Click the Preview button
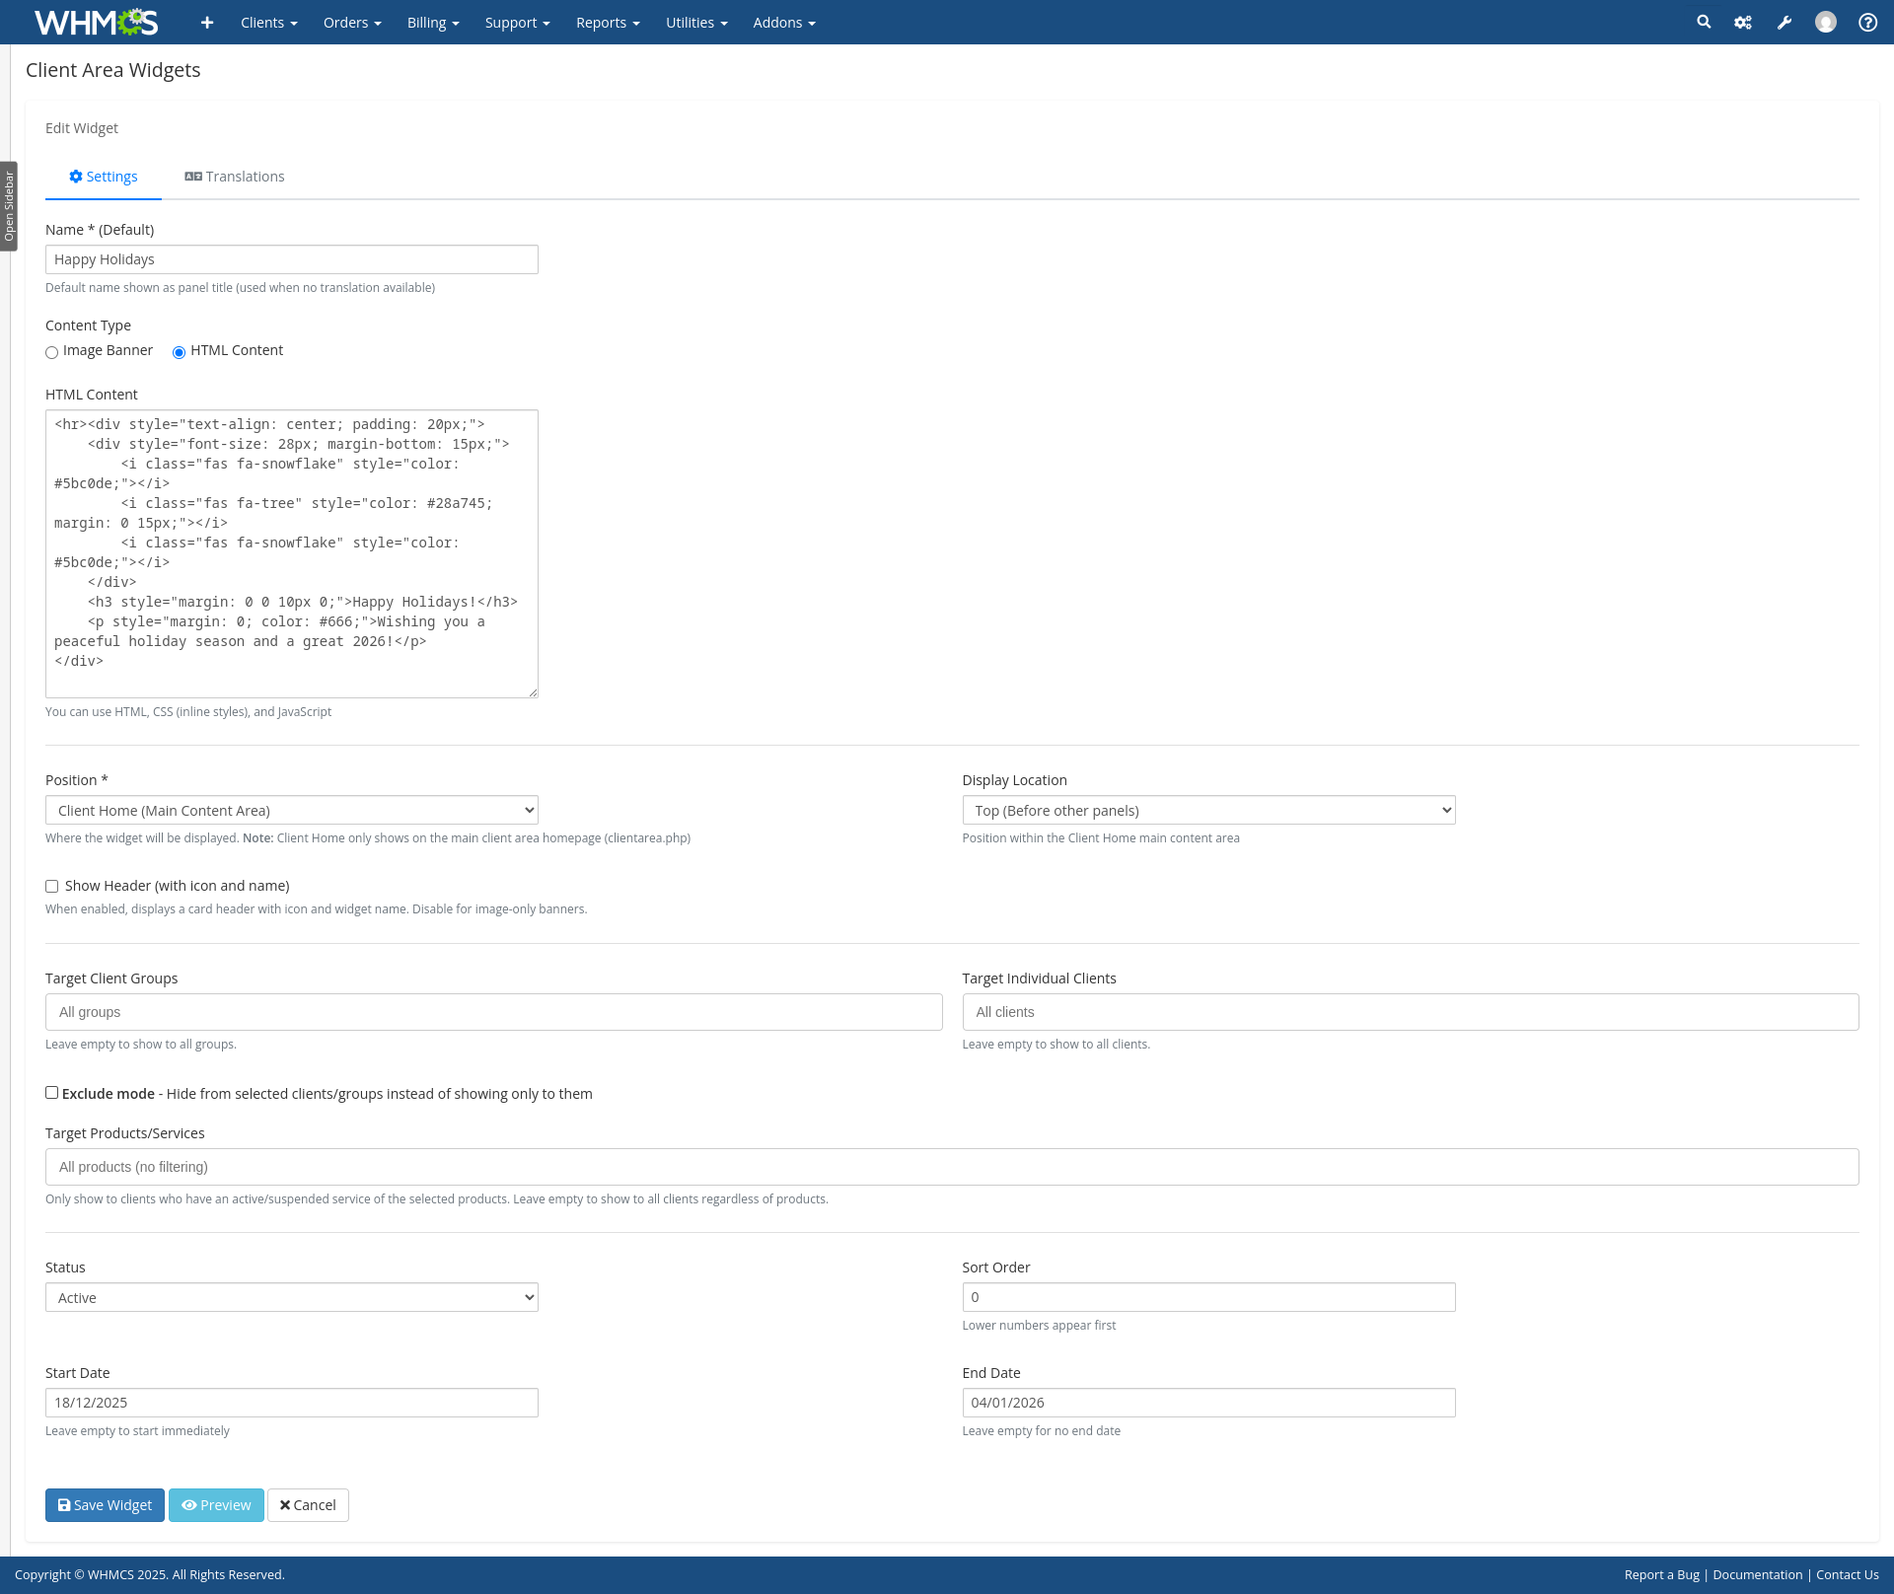1894x1594 pixels. 216,1505
